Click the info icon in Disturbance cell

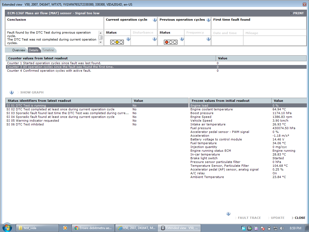click(154, 39)
